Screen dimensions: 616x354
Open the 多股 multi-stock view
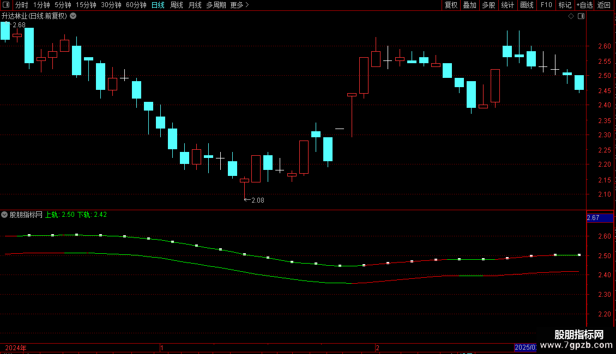click(x=488, y=5)
